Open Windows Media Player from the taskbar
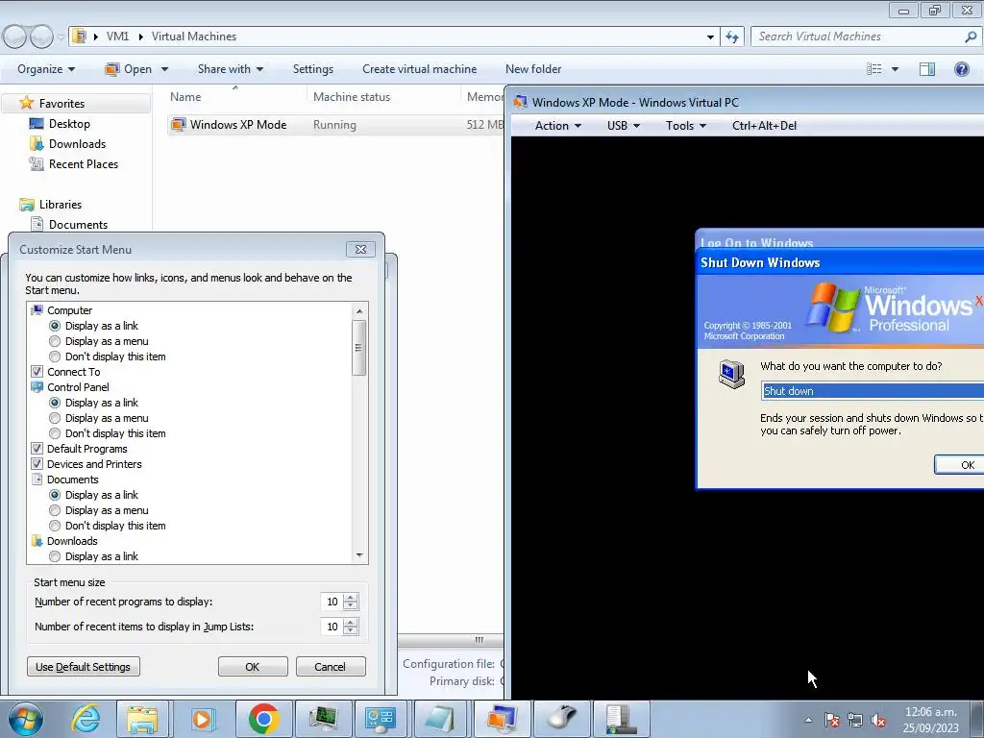Viewport: 984px width, 738px height. (202, 719)
